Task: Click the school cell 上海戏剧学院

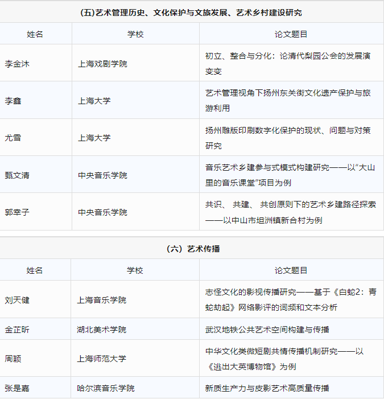Action: [x=102, y=64]
